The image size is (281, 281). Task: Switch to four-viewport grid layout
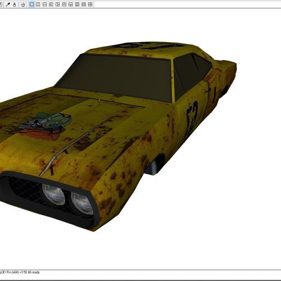[90, 4]
